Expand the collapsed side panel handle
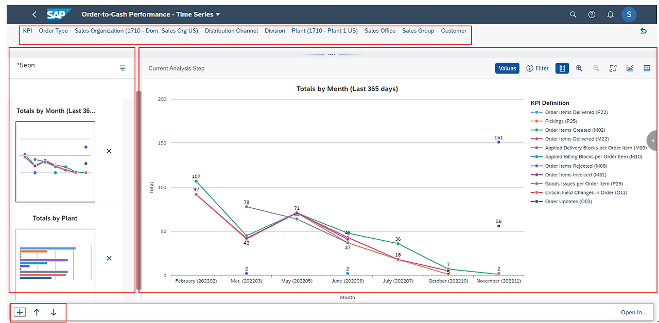The image size is (659, 323). (x=653, y=140)
